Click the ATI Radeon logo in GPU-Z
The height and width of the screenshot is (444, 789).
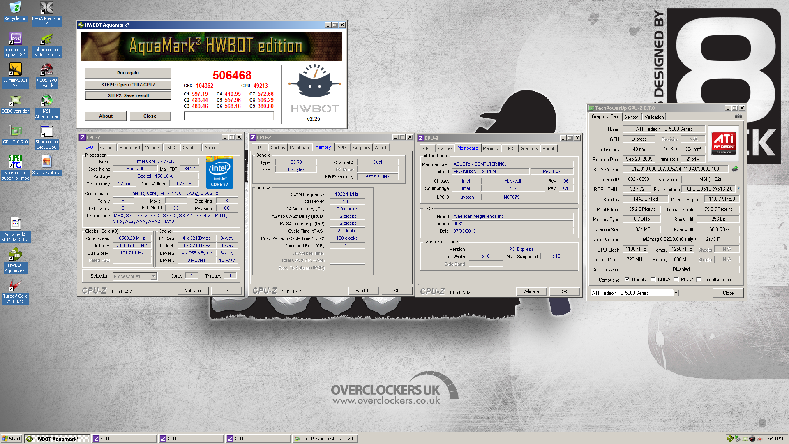pyautogui.click(x=724, y=143)
